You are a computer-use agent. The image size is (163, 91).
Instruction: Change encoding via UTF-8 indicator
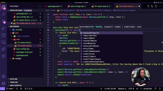(131, 88)
